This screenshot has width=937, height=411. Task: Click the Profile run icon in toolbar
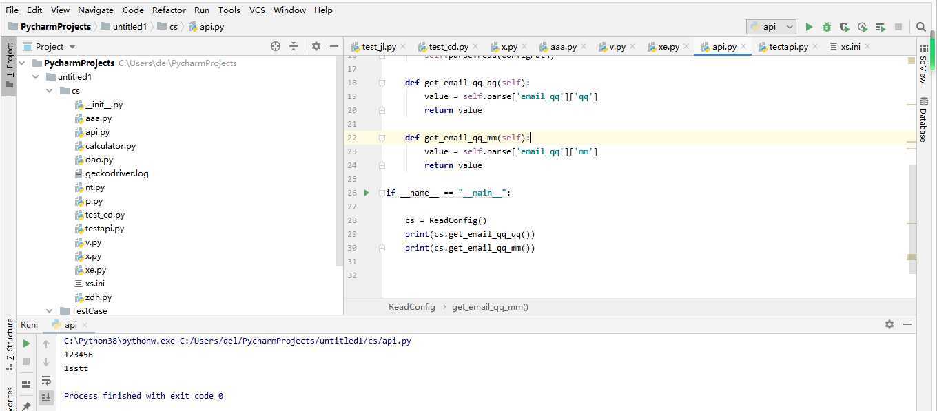tap(863, 27)
